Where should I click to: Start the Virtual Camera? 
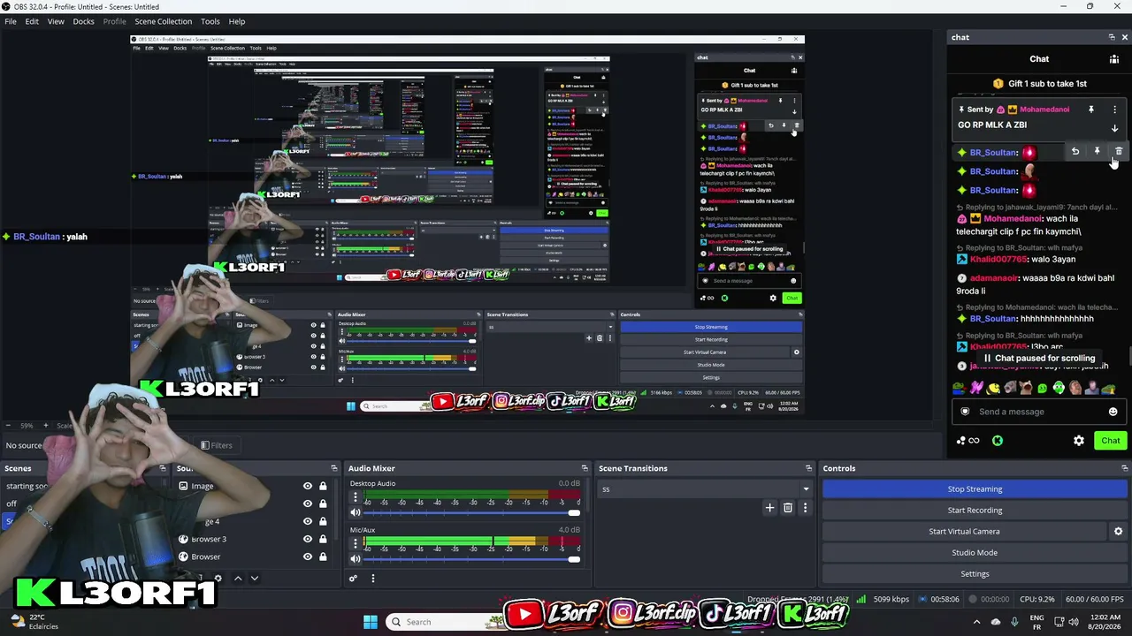tap(964, 532)
